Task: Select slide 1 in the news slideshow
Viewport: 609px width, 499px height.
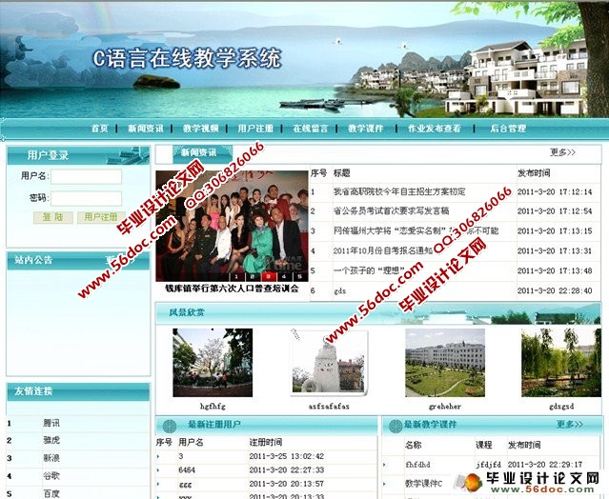Action: point(236,277)
